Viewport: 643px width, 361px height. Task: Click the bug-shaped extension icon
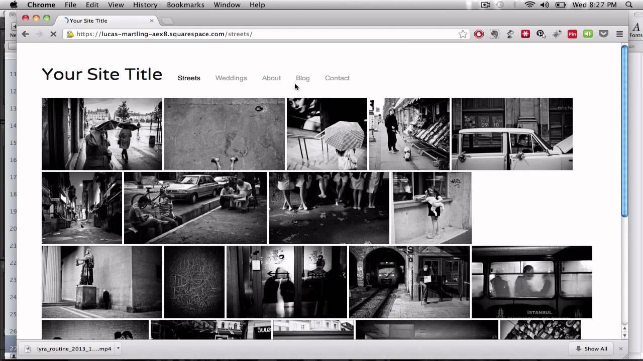[557, 34]
